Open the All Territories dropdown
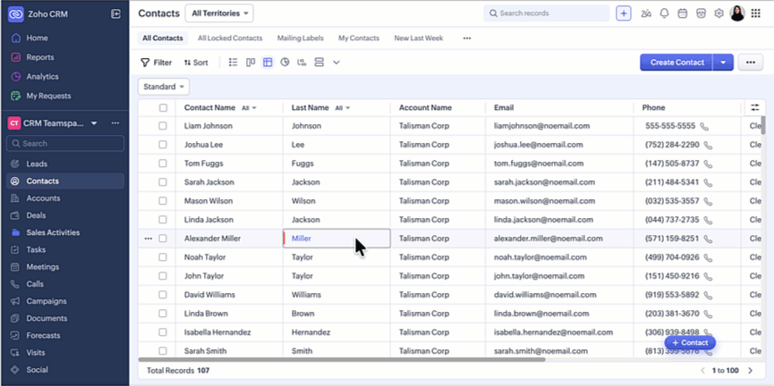The width and height of the screenshot is (774, 386). [x=219, y=13]
